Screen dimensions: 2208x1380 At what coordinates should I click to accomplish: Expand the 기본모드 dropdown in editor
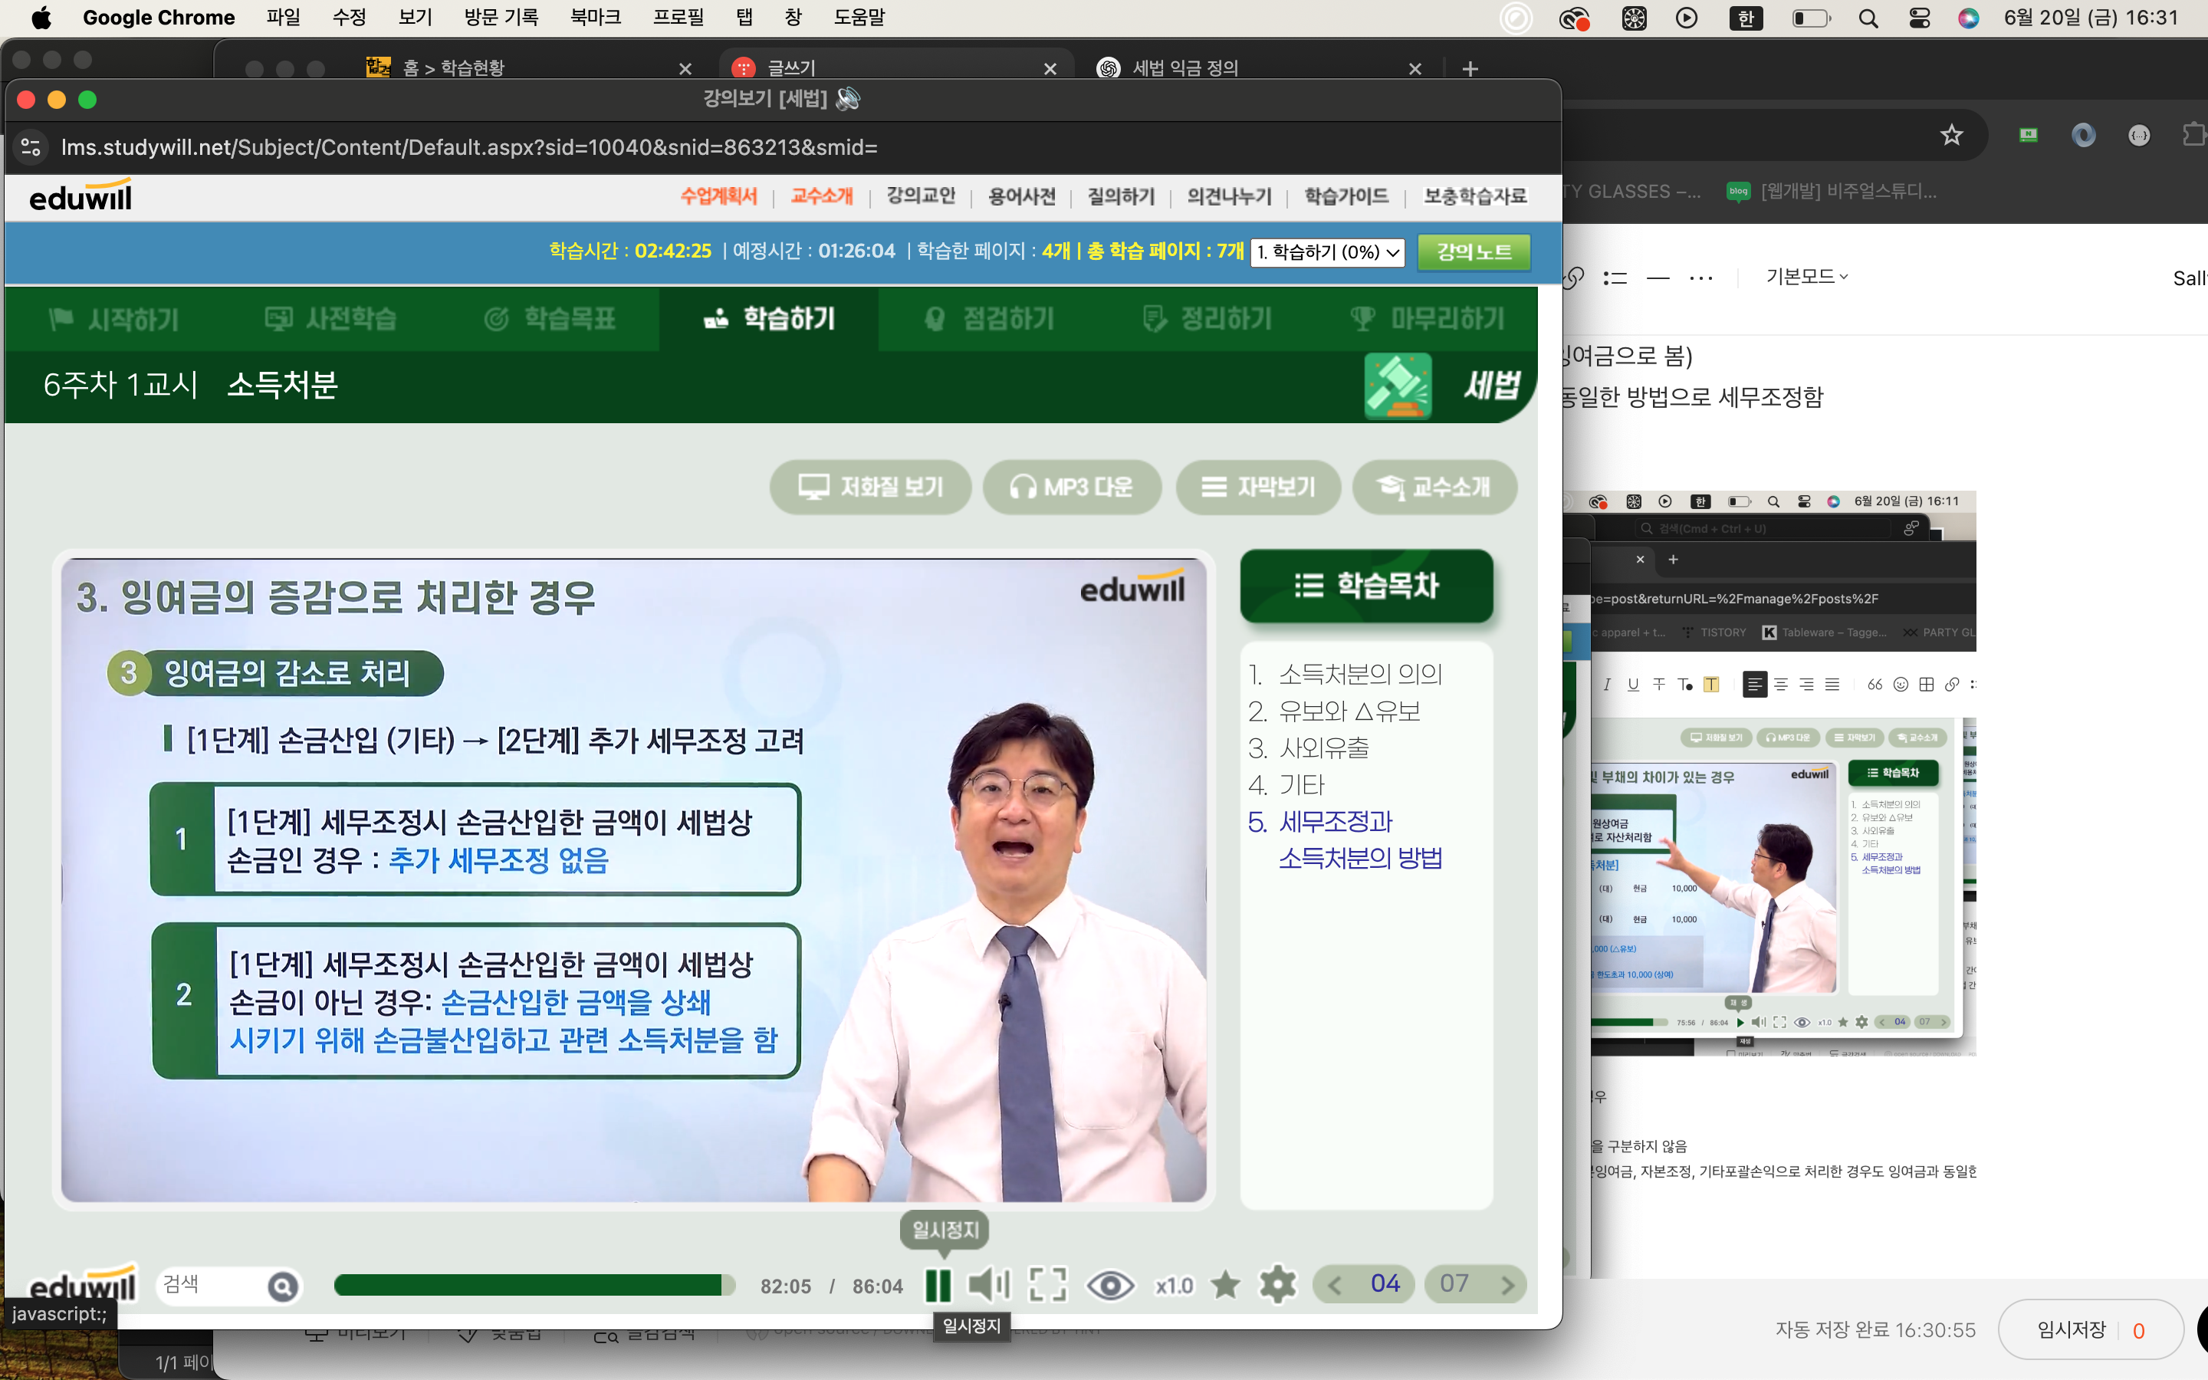click(1806, 277)
